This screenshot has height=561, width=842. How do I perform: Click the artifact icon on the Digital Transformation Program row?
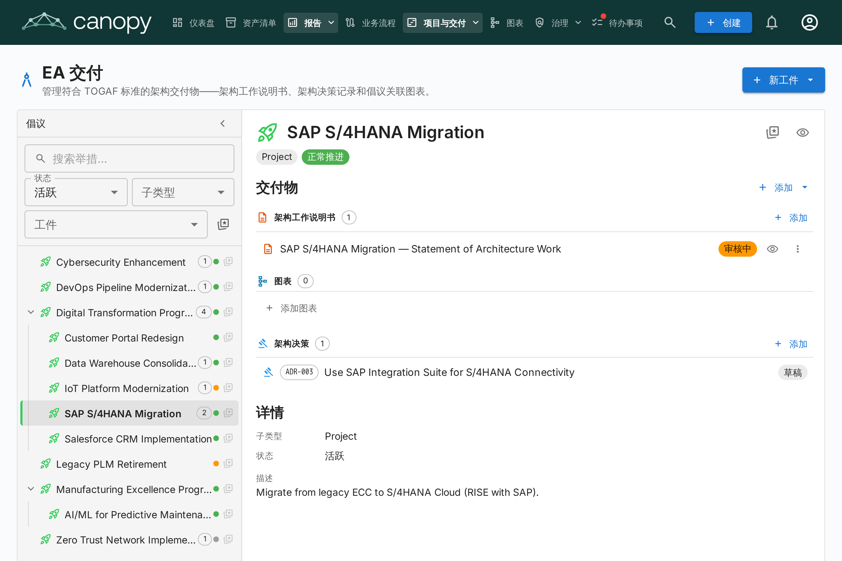pyautogui.click(x=228, y=312)
